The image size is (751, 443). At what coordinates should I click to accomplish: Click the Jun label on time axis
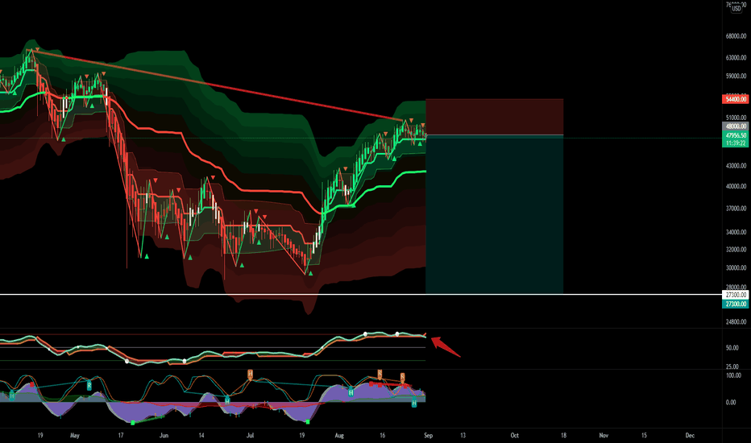(x=164, y=435)
